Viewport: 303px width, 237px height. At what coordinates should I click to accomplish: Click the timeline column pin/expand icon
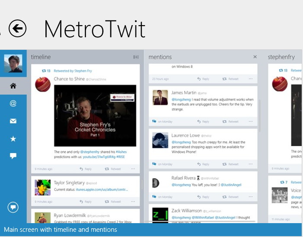tap(136, 57)
